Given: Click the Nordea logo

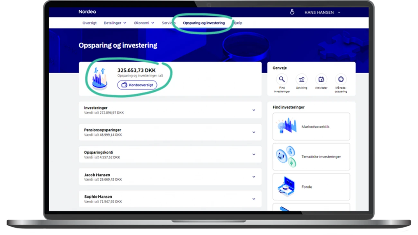Looking at the screenshot, I should (x=87, y=12).
